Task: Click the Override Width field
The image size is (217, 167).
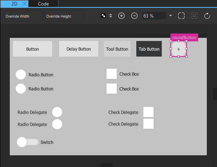Action: pyautogui.click(x=24, y=16)
